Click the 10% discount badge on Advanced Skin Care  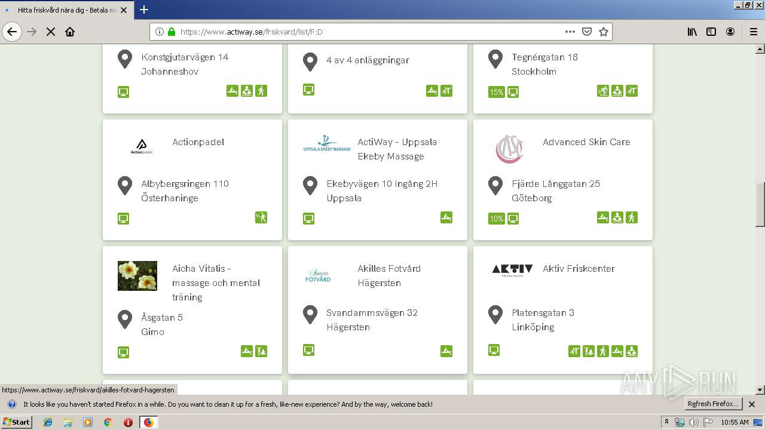[x=496, y=219]
